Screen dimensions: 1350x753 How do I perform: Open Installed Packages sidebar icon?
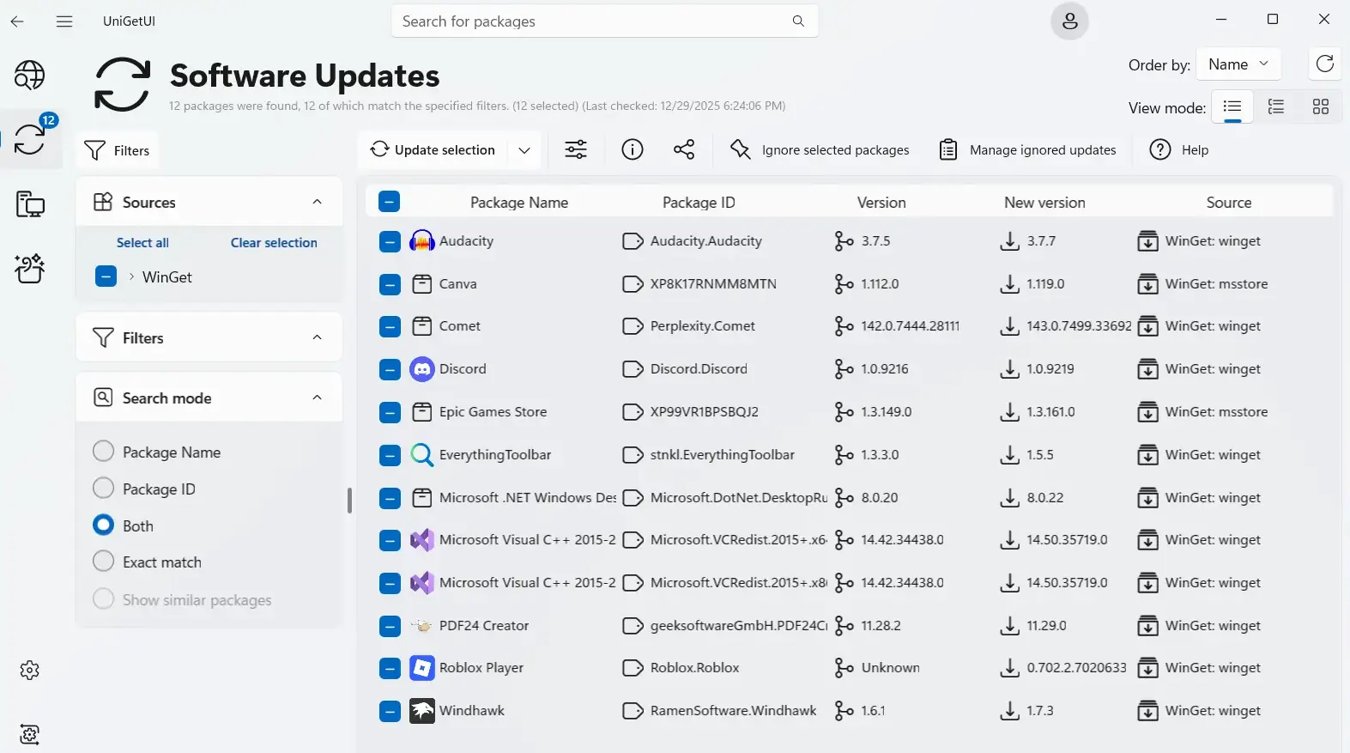(x=29, y=203)
